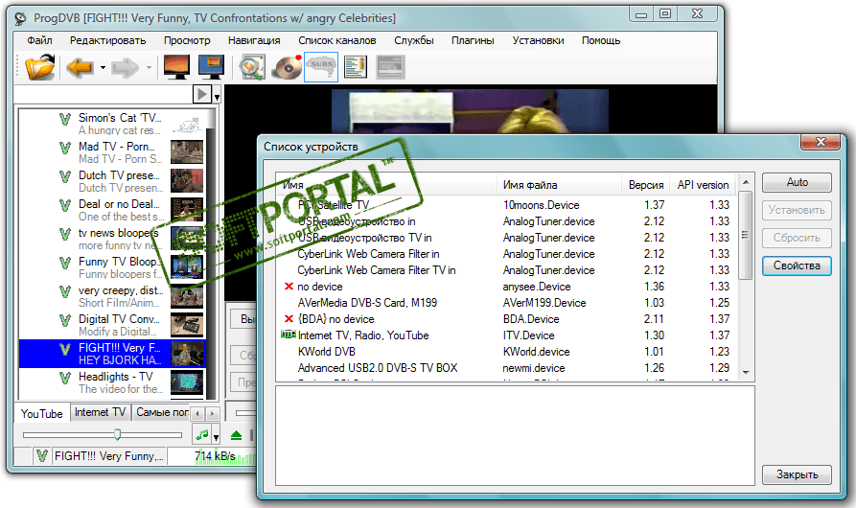Go back with the orange left arrow
The width and height of the screenshot is (856, 508).
coord(80,68)
